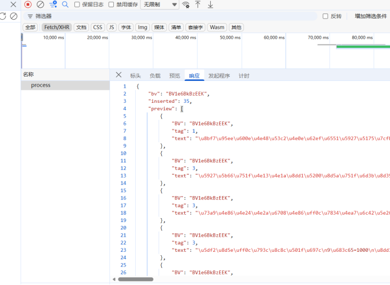Viewport: 390px width, 285px height.
Task: Select the 套接字 filter
Action: (196, 28)
